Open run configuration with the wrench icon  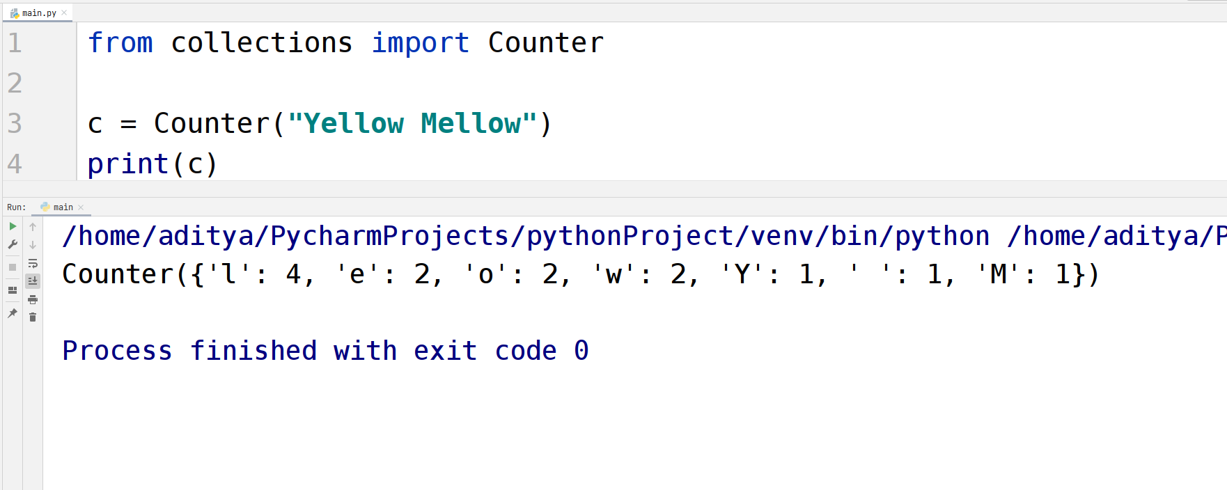[x=12, y=244]
